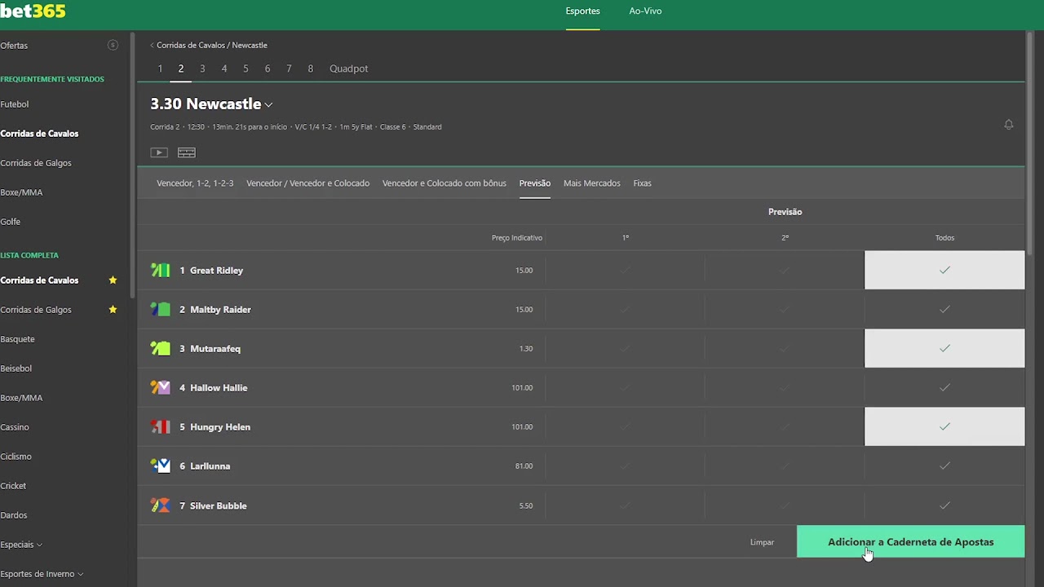The width and height of the screenshot is (1044, 587).
Task: Select Todos for Larllunna
Action: (x=944, y=466)
